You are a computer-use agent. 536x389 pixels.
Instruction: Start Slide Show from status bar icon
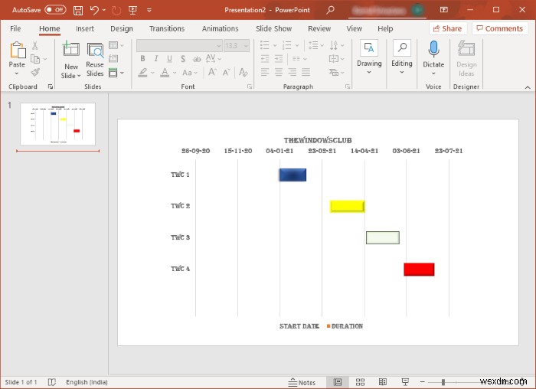(x=405, y=381)
